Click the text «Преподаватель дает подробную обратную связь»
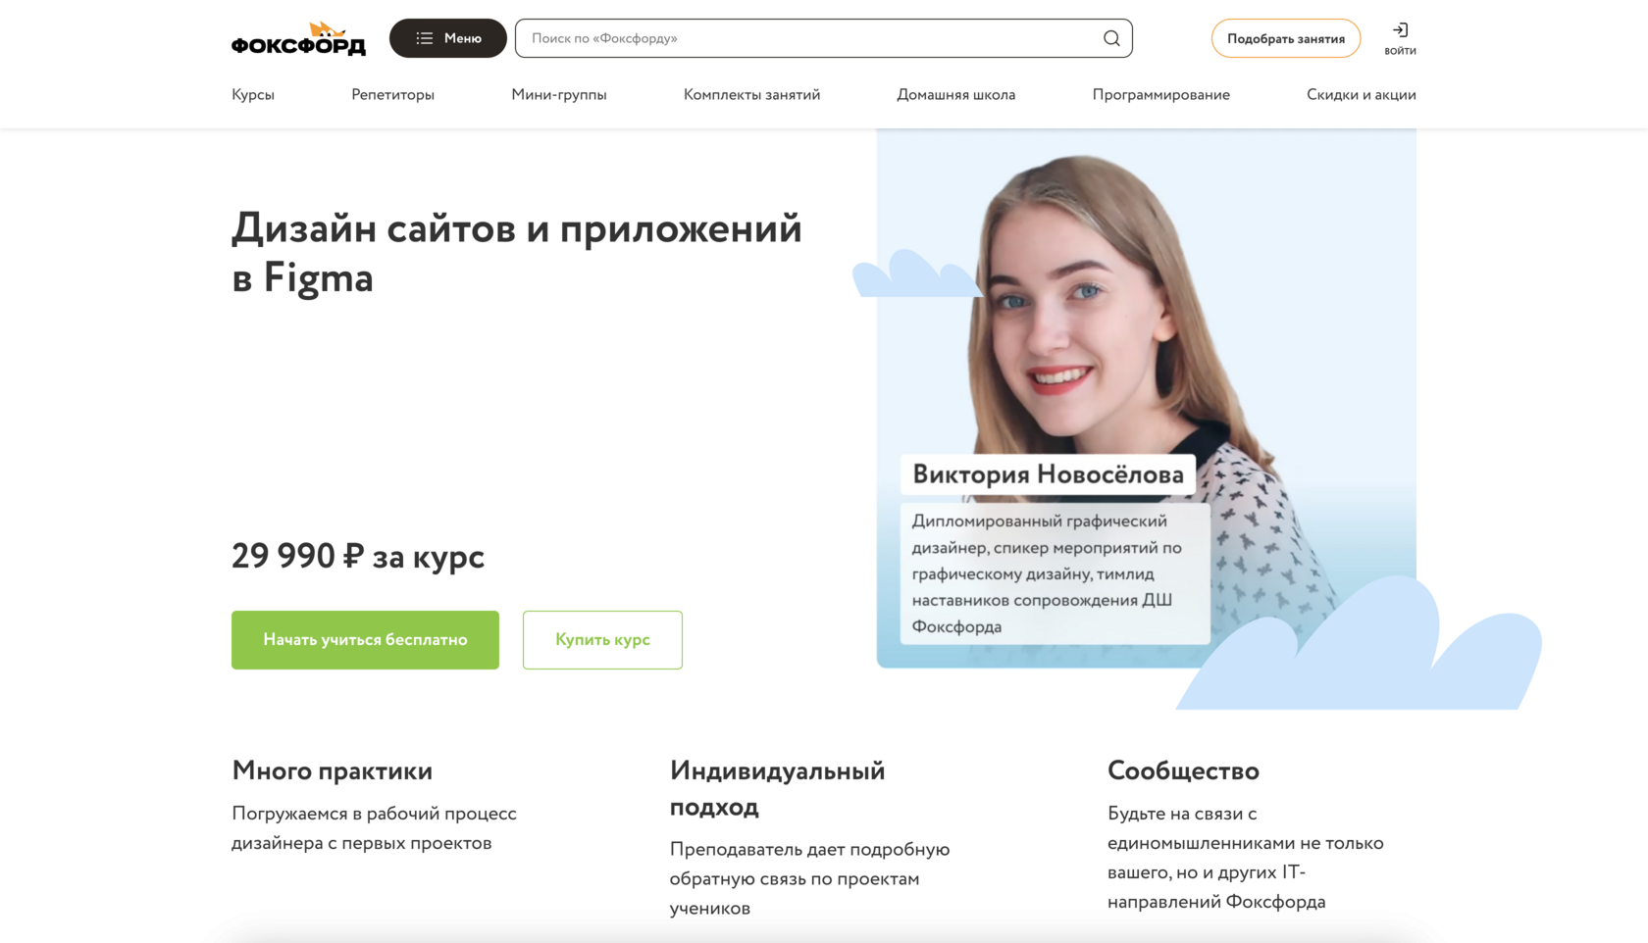 point(810,878)
